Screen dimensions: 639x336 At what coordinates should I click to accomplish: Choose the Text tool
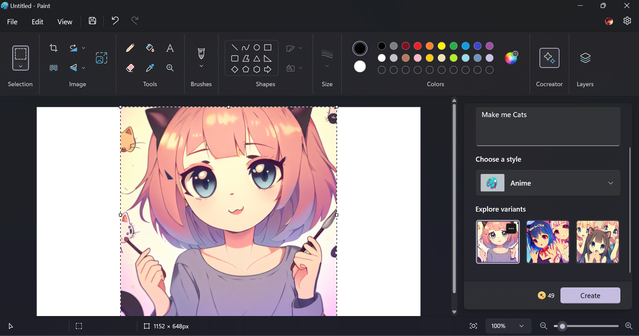click(x=170, y=48)
